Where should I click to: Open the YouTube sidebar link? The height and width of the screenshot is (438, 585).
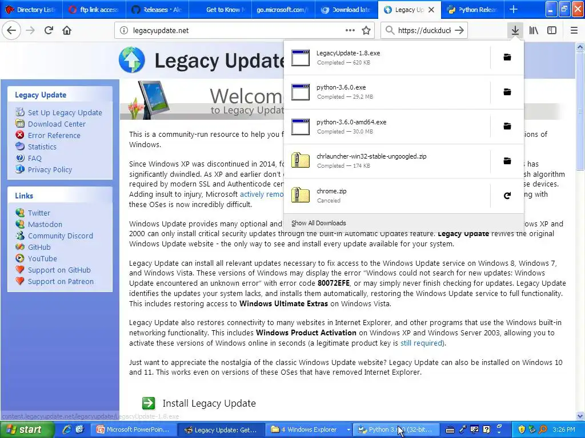tap(42, 259)
